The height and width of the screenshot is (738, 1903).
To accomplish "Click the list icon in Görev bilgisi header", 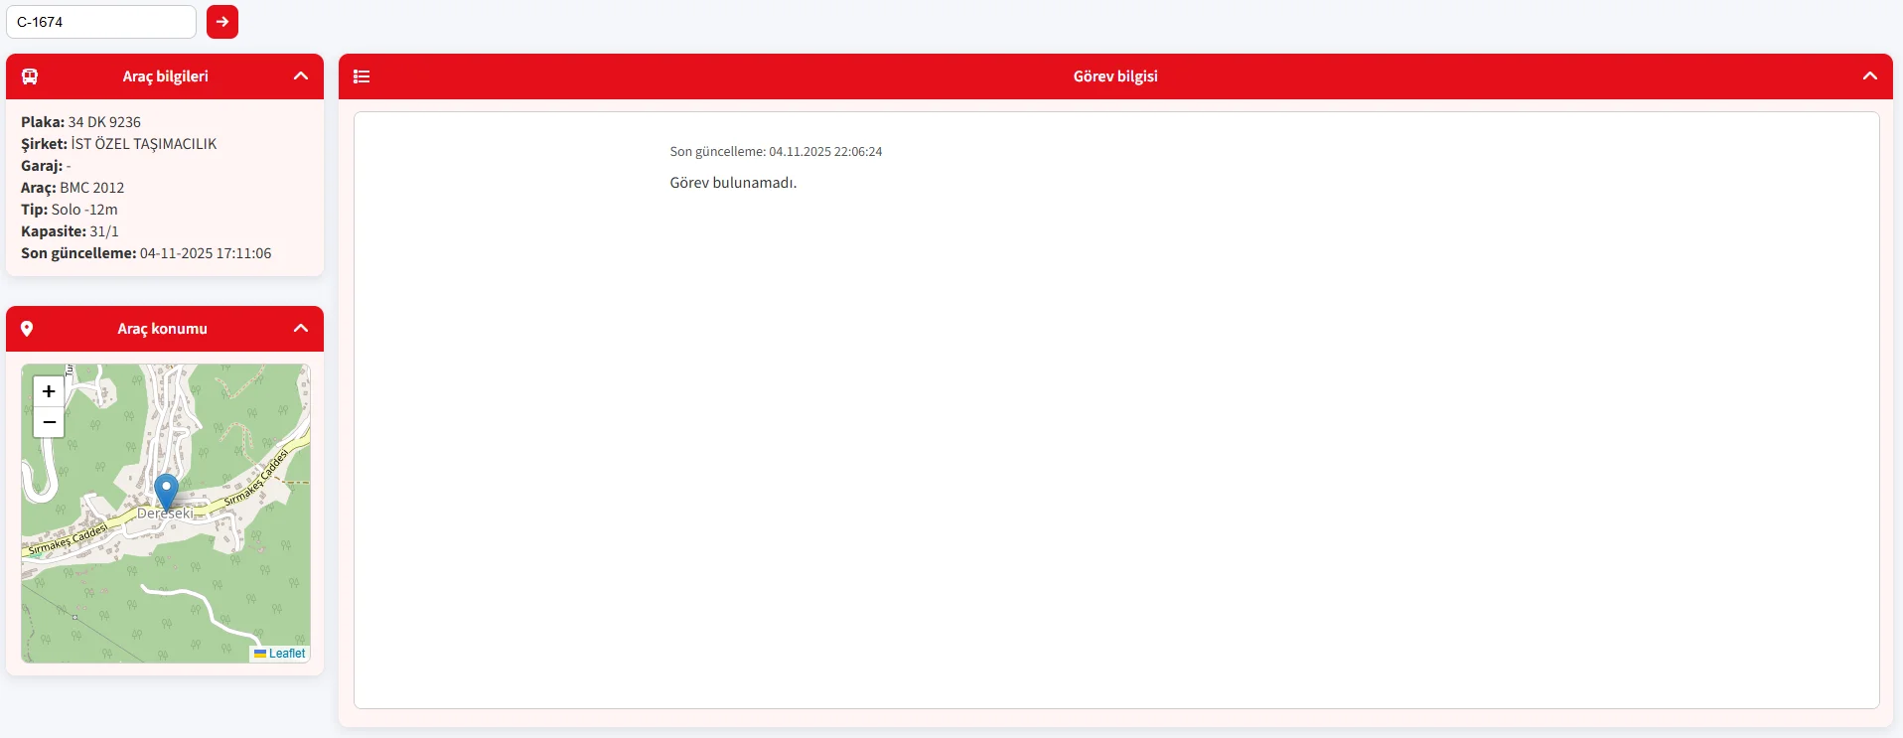I will coord(362,76).
